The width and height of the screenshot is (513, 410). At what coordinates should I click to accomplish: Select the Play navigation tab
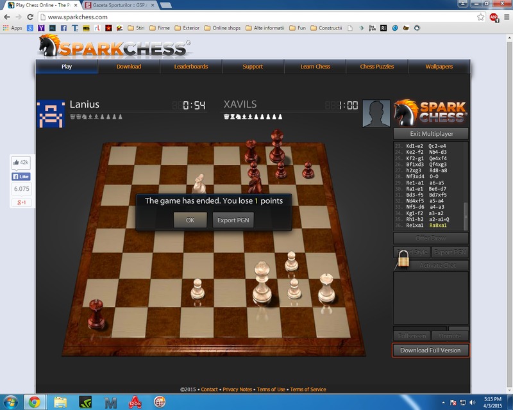(67, 67)
